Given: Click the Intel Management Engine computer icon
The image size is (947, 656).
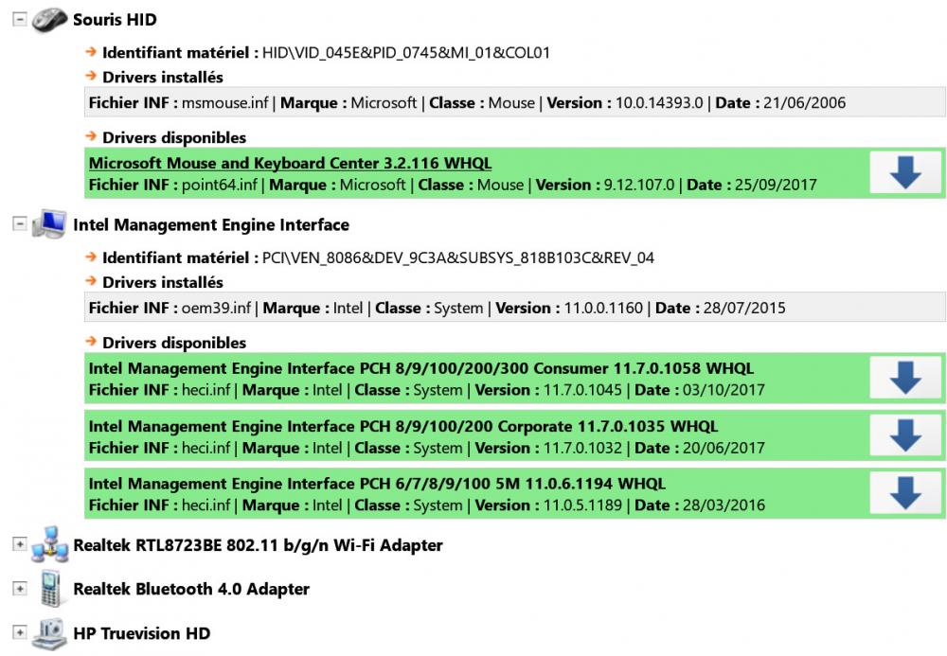Looking at the screenshot, I should 49,224.
